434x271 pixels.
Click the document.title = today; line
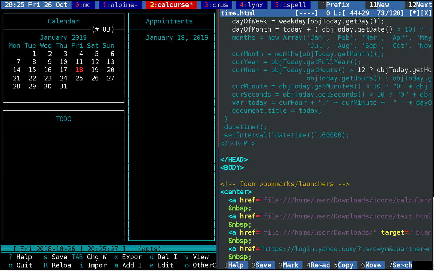coord(277,110)
